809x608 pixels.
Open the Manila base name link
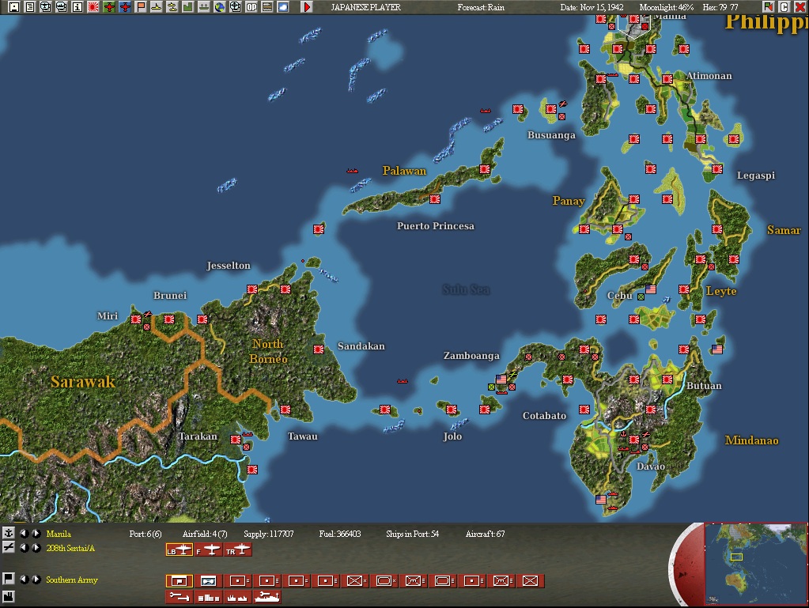pyautogui.click(x=59, y=534)
